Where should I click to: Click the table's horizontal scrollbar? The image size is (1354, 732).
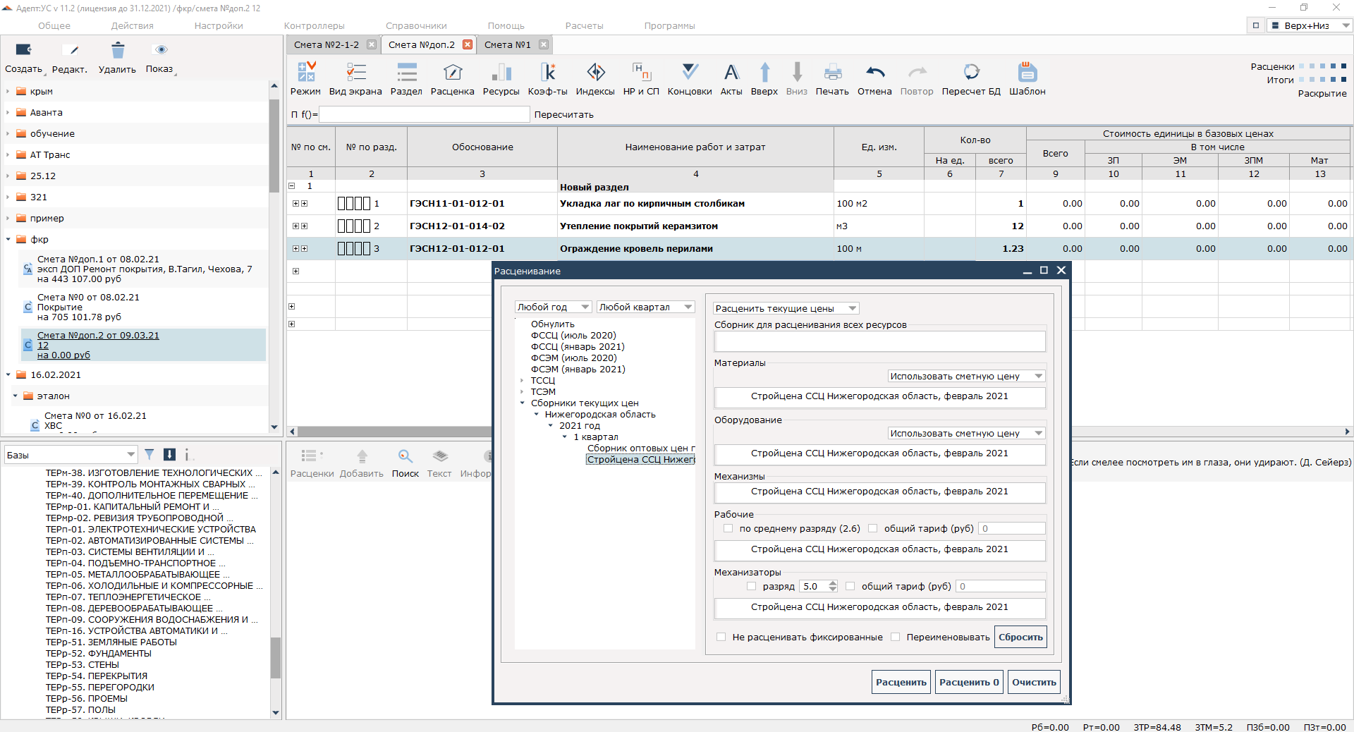click(820, 432)
